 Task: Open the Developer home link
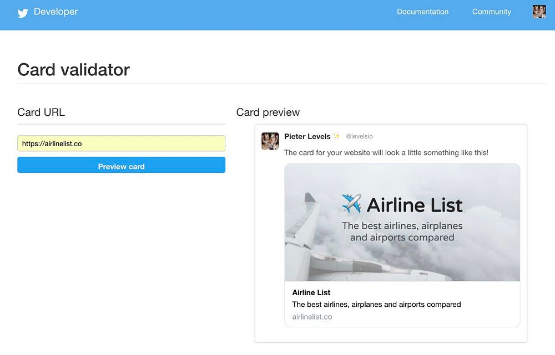pos(56,12)
